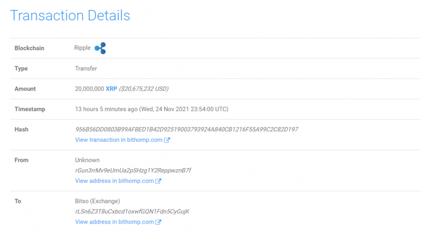The height and width of the screenshot is (243, 422).
Task: Click the Unknown sender name
Action: 87,160
